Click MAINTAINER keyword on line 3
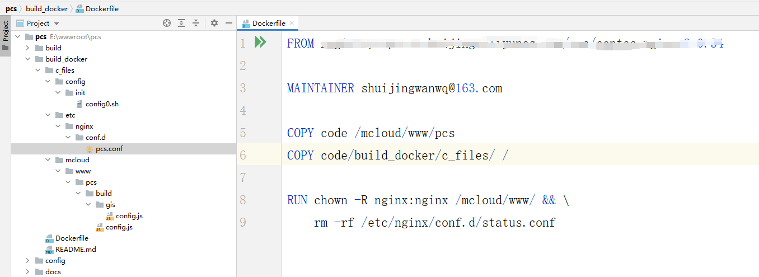 (x=320, y=88)
